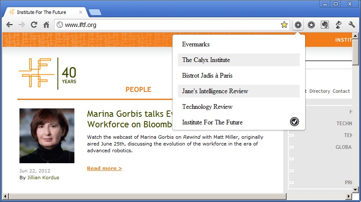Screen dimensions: 361x202
Task: Select Institute For The Future bookmark entry
Action: 239,122
